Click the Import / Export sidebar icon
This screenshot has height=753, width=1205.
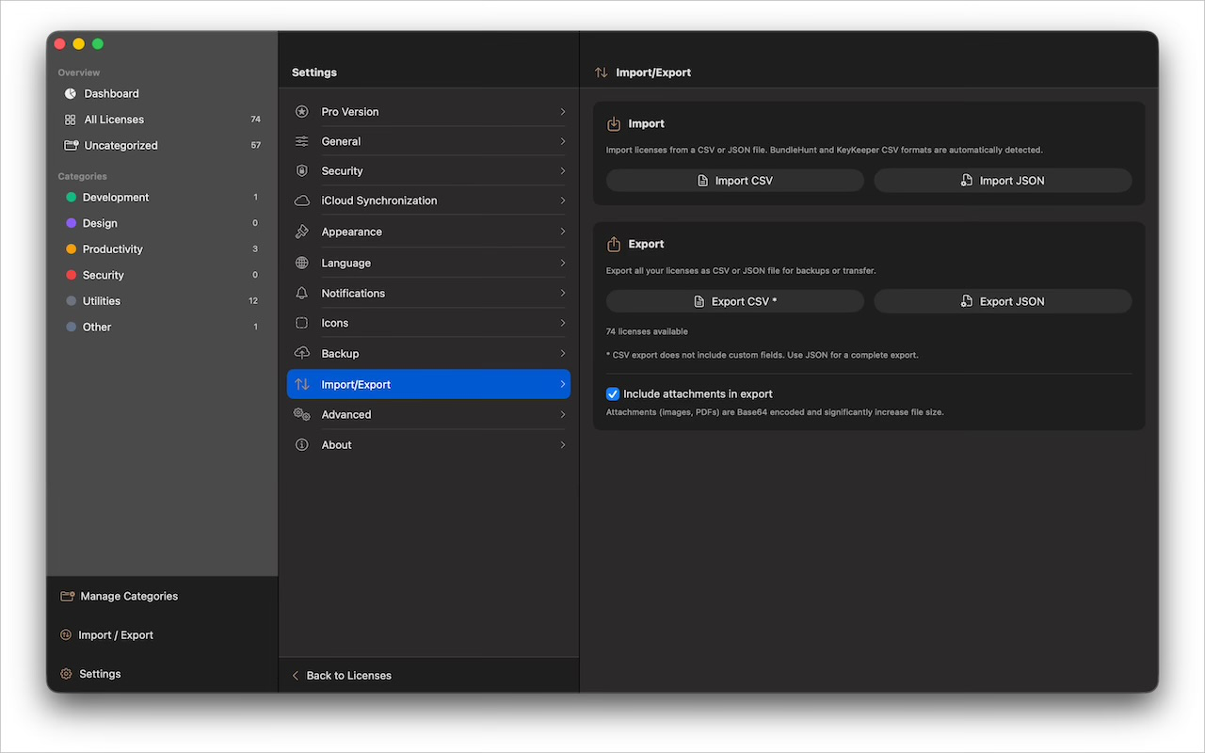click(x=66, y=634)
